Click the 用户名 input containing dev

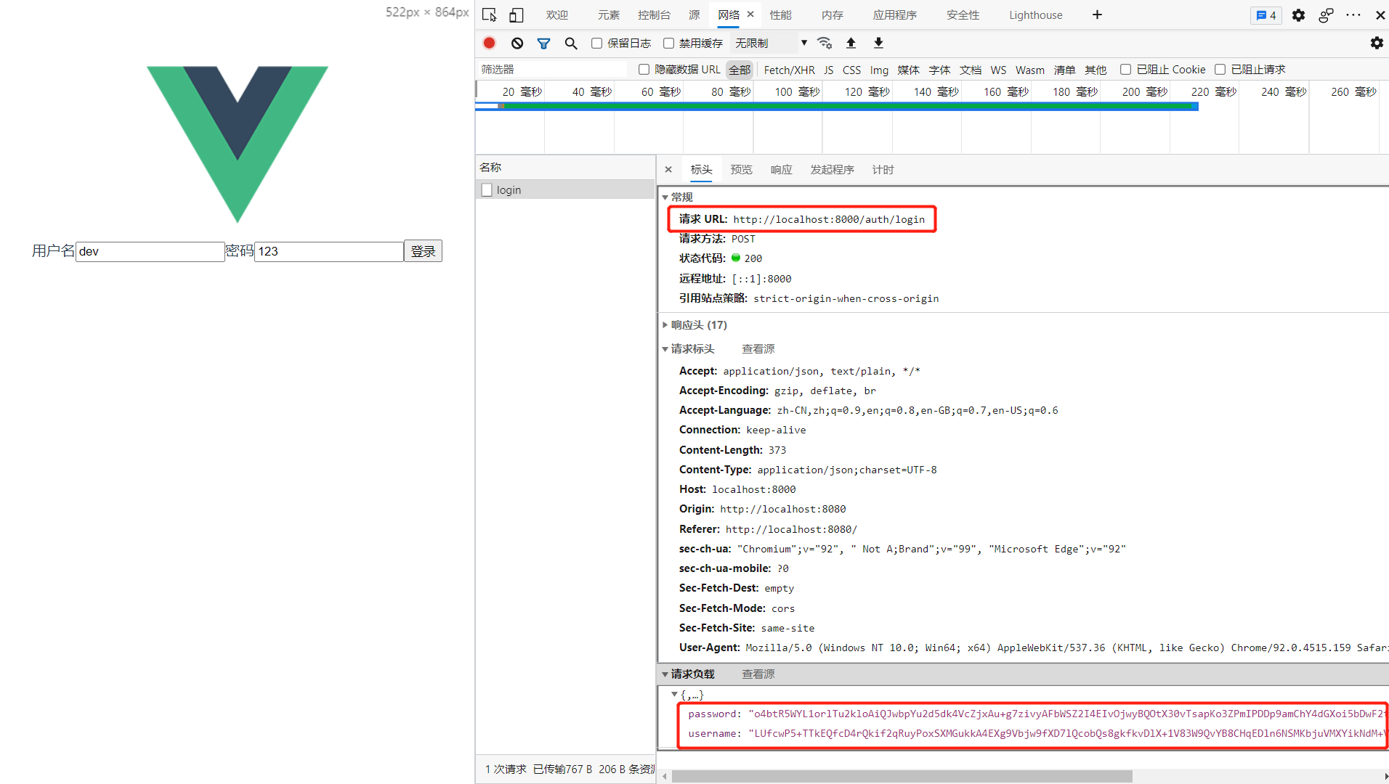coord(150,251)
